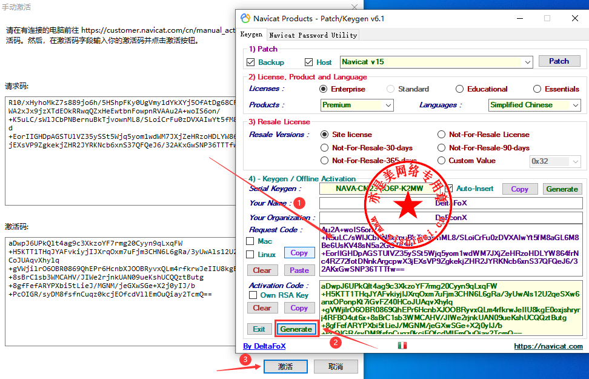The image size is (589, 379).
Task: Click inside the keygen Activation Code textbox
Action: pyautogui.click(x=451, y=307)
